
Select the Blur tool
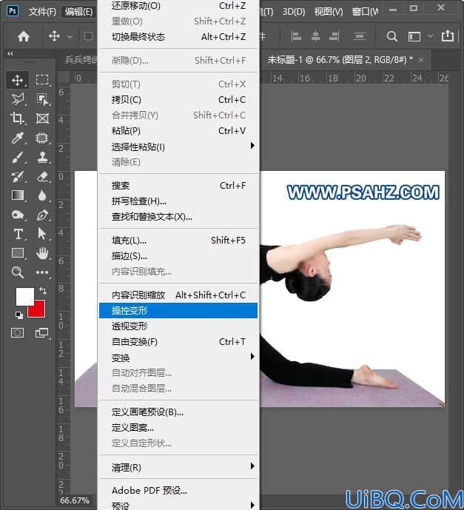pyautogui.click(x=42, y=195)
